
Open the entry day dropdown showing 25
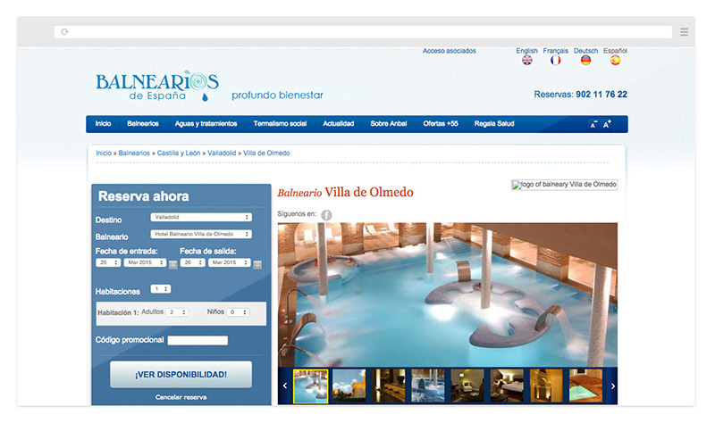[x=108, y=262]
